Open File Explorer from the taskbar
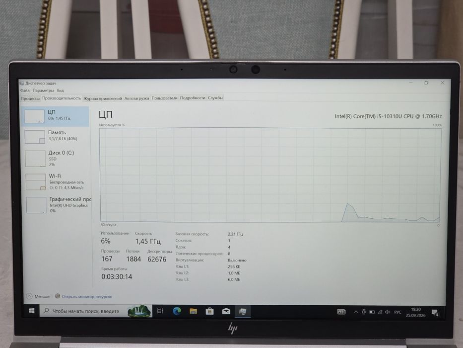This screenshot has width=463, height=348. point(193,311)
